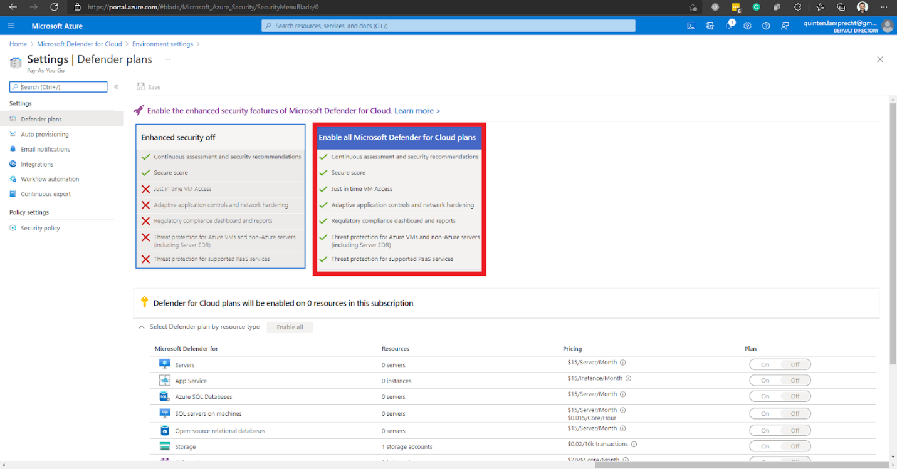
Task: Click the '1 storage accounts' cell
Action: pos(407,447)
